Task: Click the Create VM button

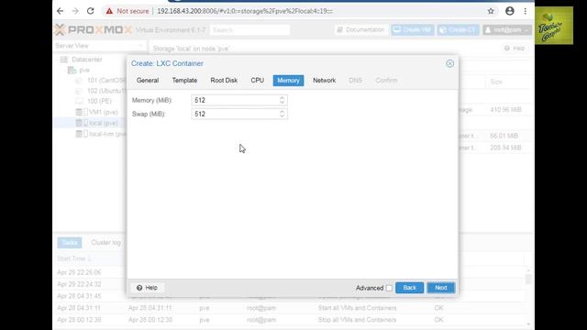Action: (x=413, y=30)
